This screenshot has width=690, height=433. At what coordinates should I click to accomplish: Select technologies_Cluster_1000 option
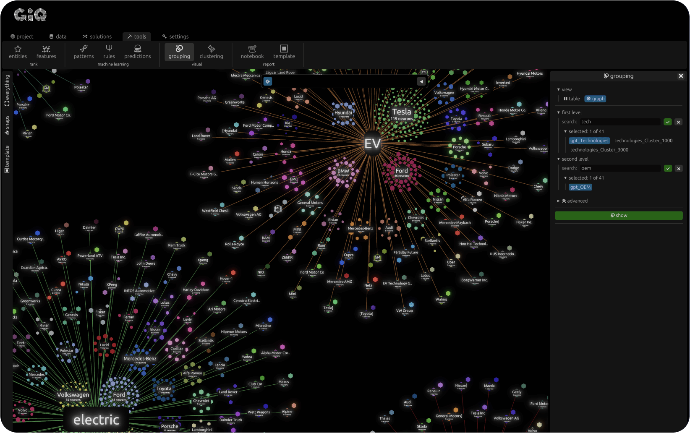pyautogui.click(x=643, y=141)
